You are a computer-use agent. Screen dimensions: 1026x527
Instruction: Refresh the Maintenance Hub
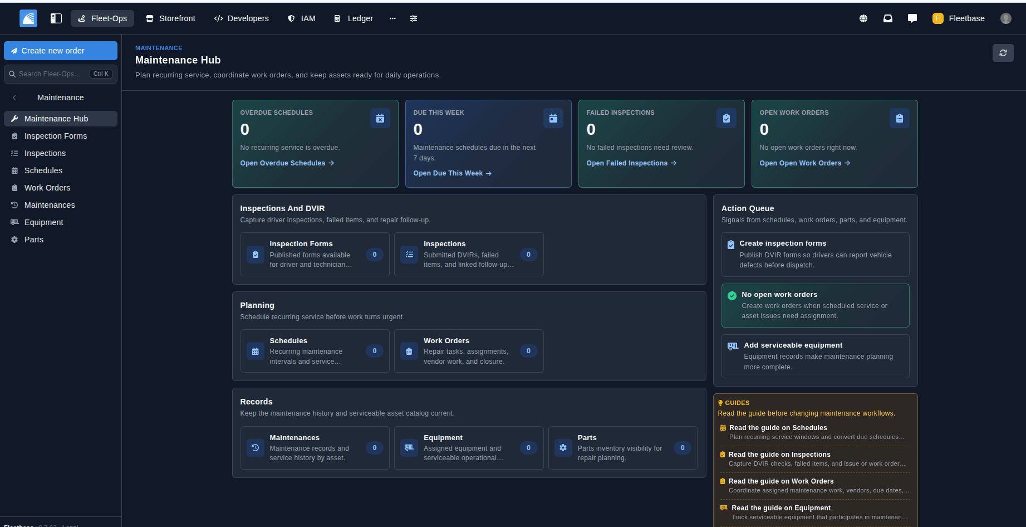(1003, 53)
